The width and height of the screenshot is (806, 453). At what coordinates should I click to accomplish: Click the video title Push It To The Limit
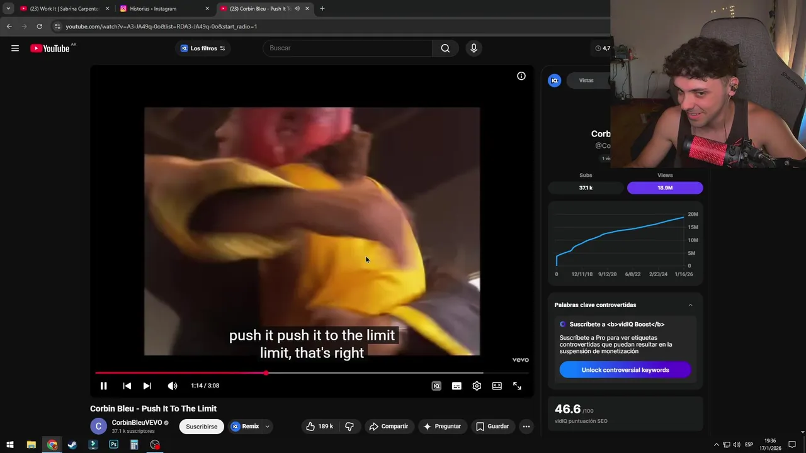pyautogui.click(x=153, y=409)
